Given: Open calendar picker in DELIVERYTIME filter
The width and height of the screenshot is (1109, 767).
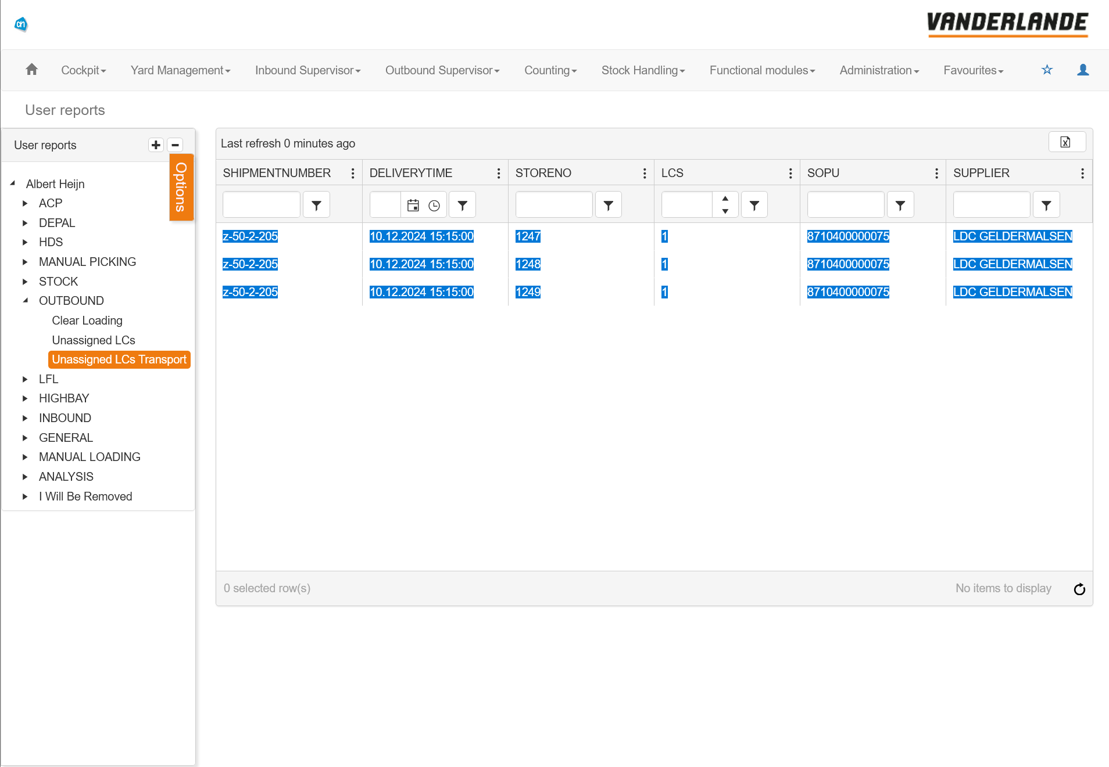Looking at the screenshot, I should [413, 205].
